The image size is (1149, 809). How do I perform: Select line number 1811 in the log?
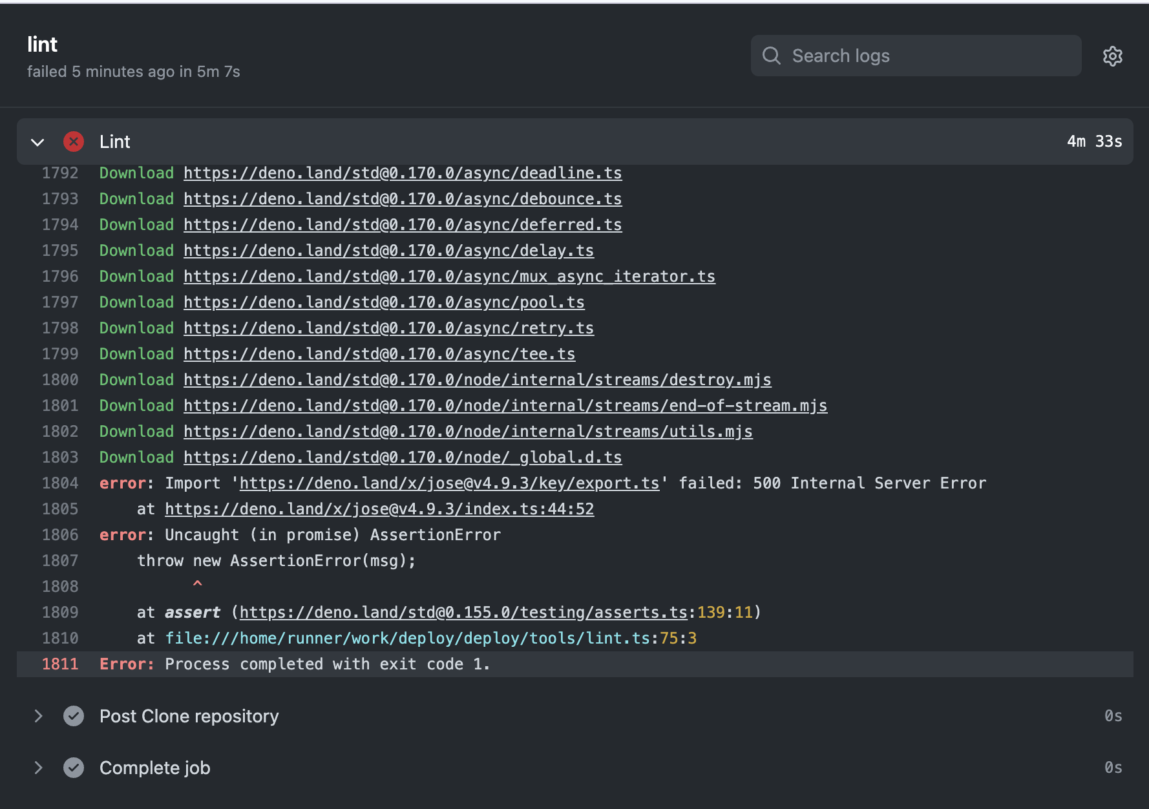tap(60, 664)
